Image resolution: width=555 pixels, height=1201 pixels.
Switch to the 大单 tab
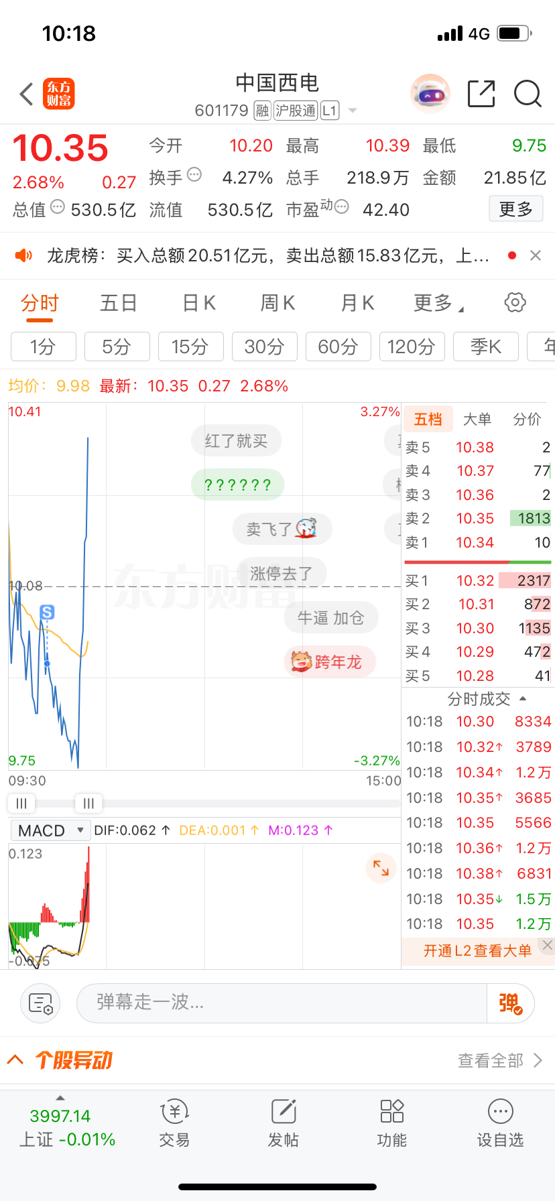point(477,420)
